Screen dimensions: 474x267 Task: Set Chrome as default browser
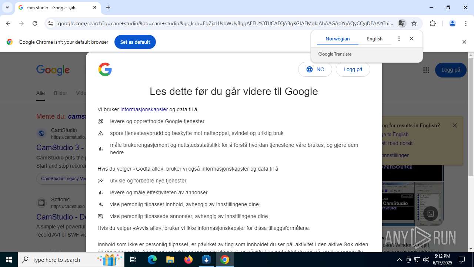tap(135, 42)
